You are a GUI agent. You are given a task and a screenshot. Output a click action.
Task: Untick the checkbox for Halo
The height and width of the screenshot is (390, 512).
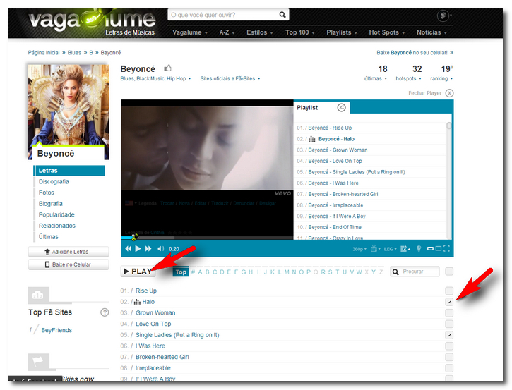(449, 302)
